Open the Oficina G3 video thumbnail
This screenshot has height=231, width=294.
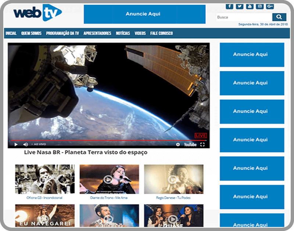[x=45, y=179]
